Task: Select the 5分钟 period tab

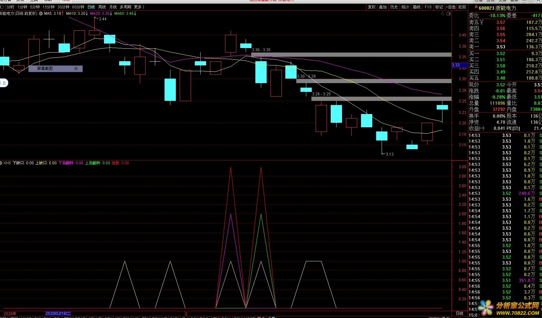Action: click(35, 7)
